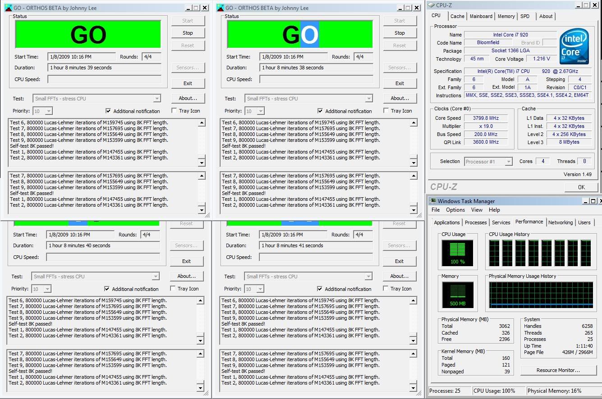602x399 pixels.
Task: Open the SPD tab in CPU-Z
Action: click(525, 16)
